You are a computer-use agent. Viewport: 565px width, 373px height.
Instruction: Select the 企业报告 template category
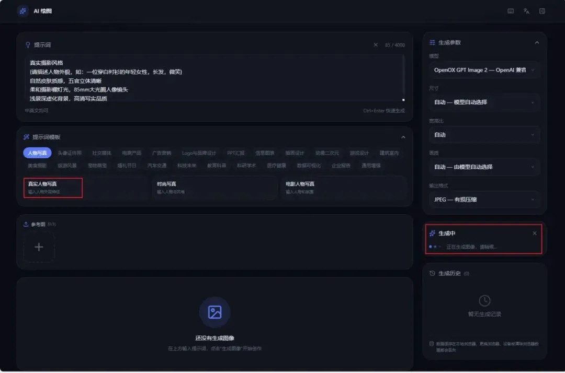point(341,166)
